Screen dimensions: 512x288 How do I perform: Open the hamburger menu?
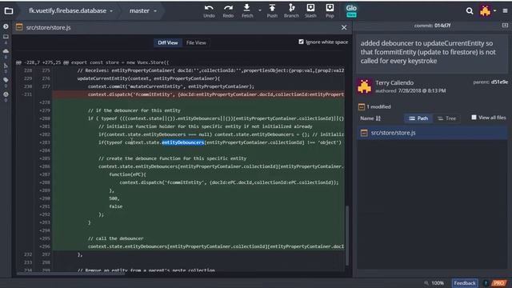(x=505, y=10)
